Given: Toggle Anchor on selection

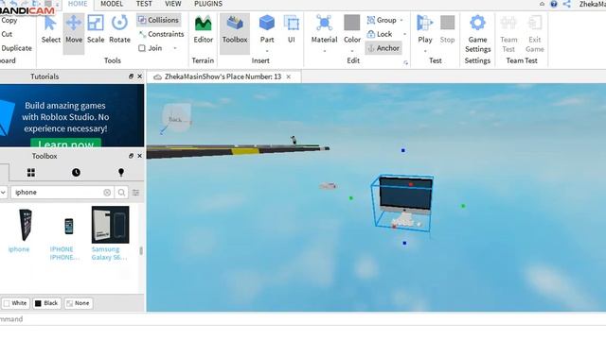Looking at the screenshot, I should (x=383, y=48).
